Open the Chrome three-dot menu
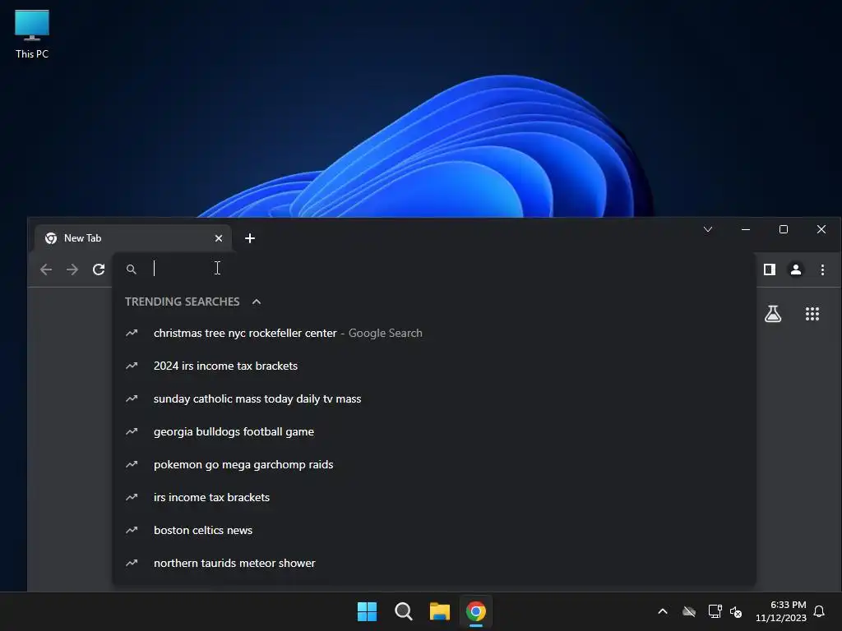Screen dimensions: 842x631 point(822,269)
